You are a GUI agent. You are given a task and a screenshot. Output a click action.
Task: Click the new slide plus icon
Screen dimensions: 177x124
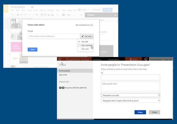click(12, 15)
